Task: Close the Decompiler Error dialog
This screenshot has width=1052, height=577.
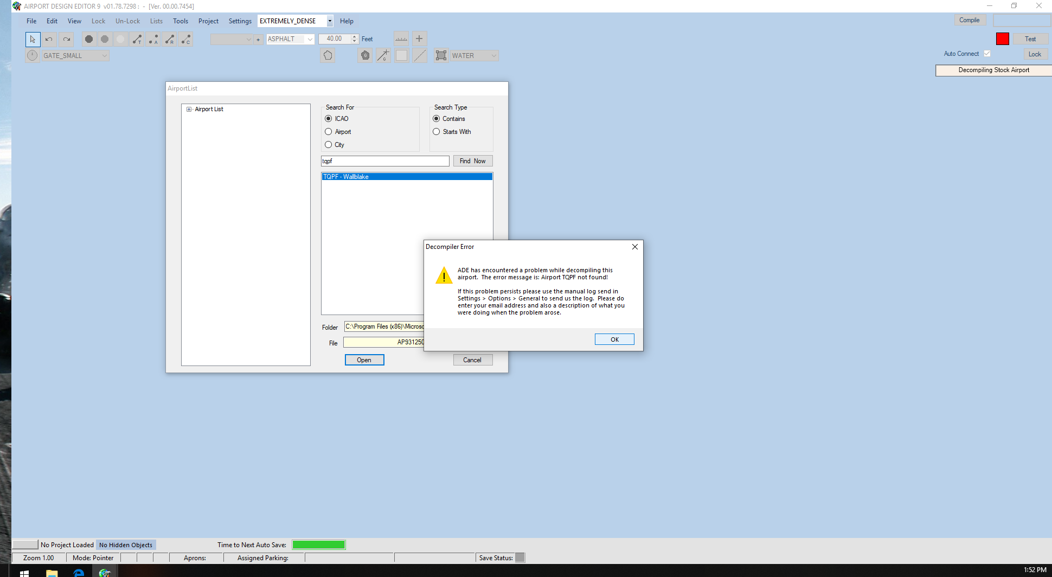Action: click(634, 247)
